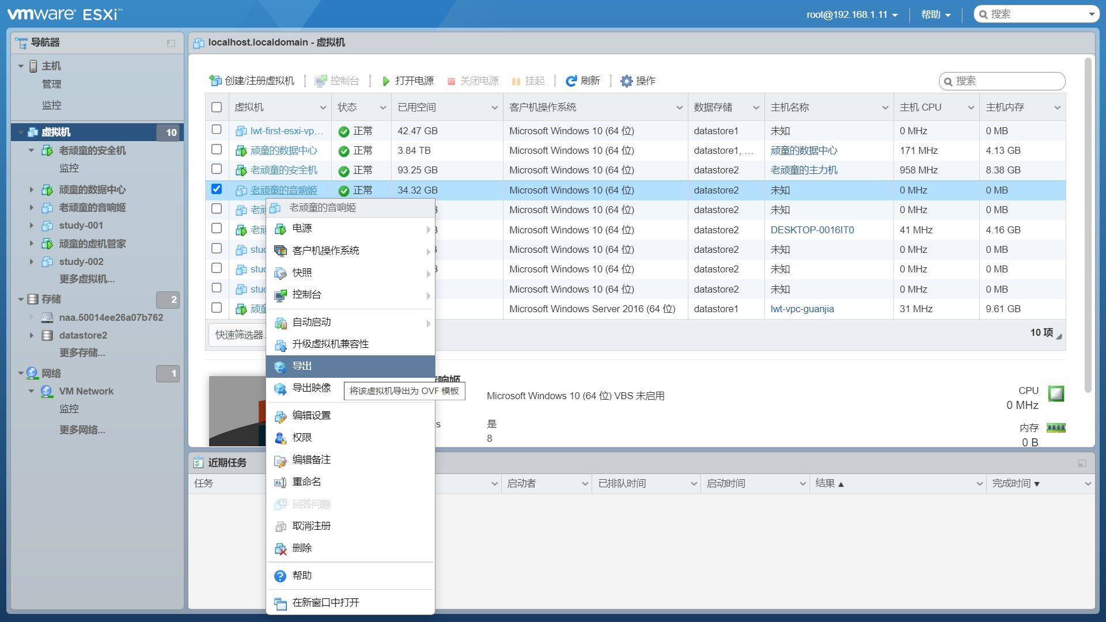Click the Edit Settings pencil icon

click(x=281, y=416)
